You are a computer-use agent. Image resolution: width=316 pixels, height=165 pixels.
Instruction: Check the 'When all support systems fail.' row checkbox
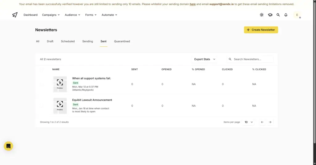pos(42,84)
